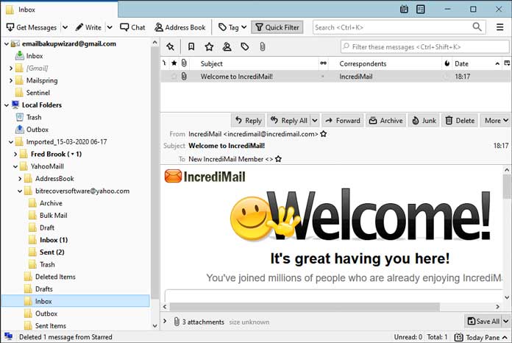
Task: Click Write to compose a message
Action: pos(88,27)
